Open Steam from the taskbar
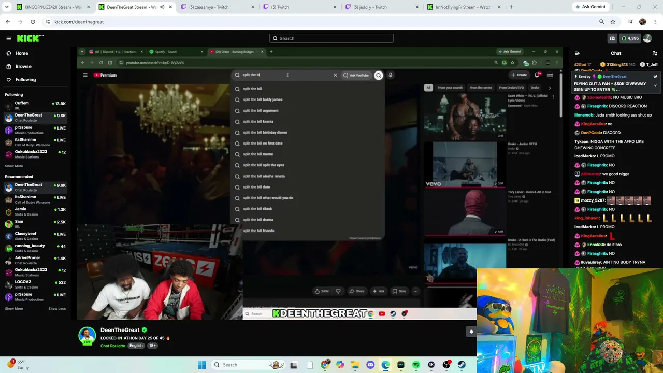 click(x=462, y=365)
